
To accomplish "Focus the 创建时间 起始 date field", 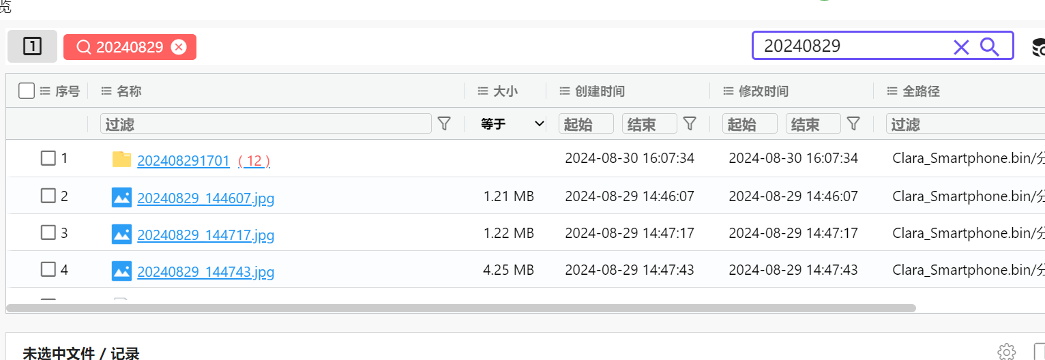I will click(586, 123).
